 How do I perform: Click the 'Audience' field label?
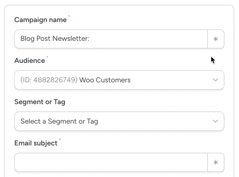pos(30,61)
